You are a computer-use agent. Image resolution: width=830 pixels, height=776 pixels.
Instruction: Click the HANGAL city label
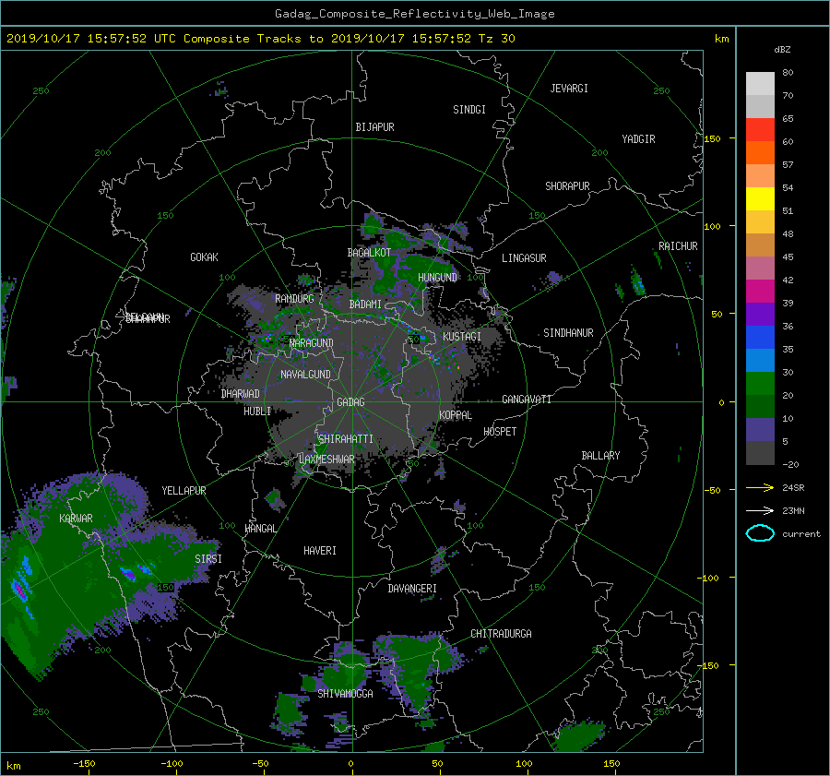click(260, 529)
